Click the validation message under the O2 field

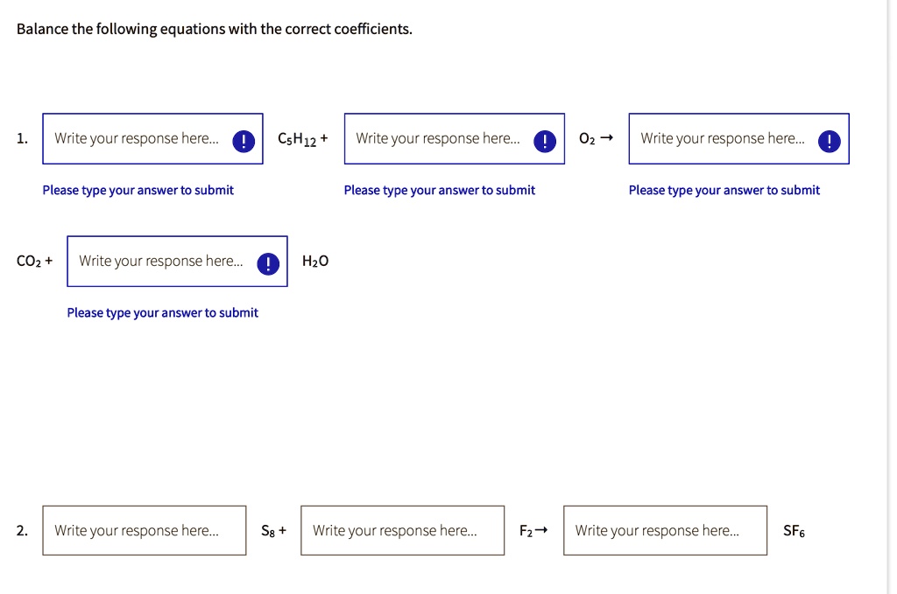coord(440,190)
